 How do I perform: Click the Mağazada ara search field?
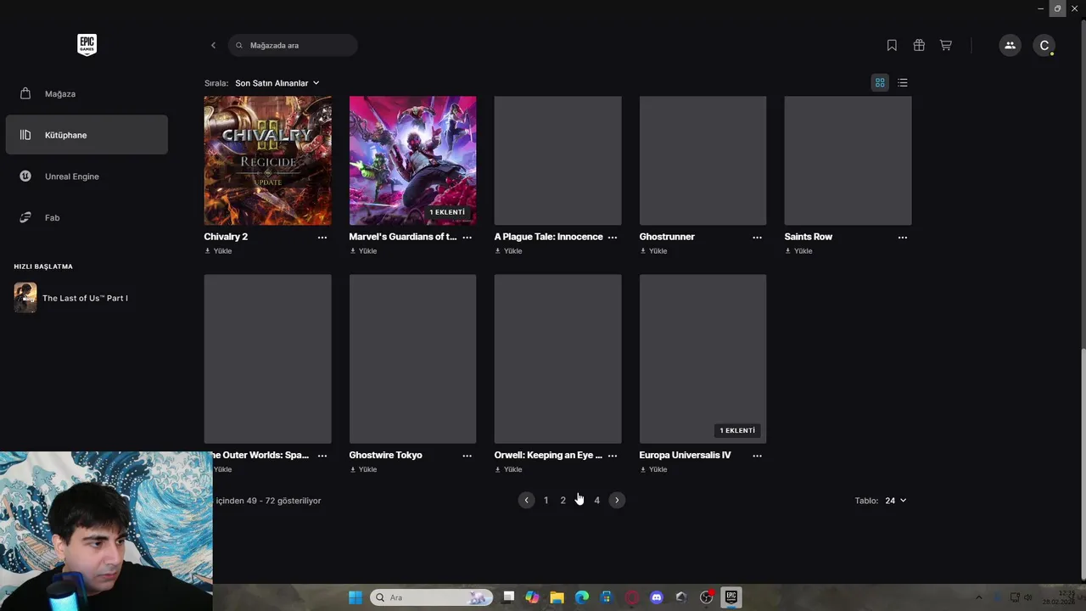pos(293,45)
